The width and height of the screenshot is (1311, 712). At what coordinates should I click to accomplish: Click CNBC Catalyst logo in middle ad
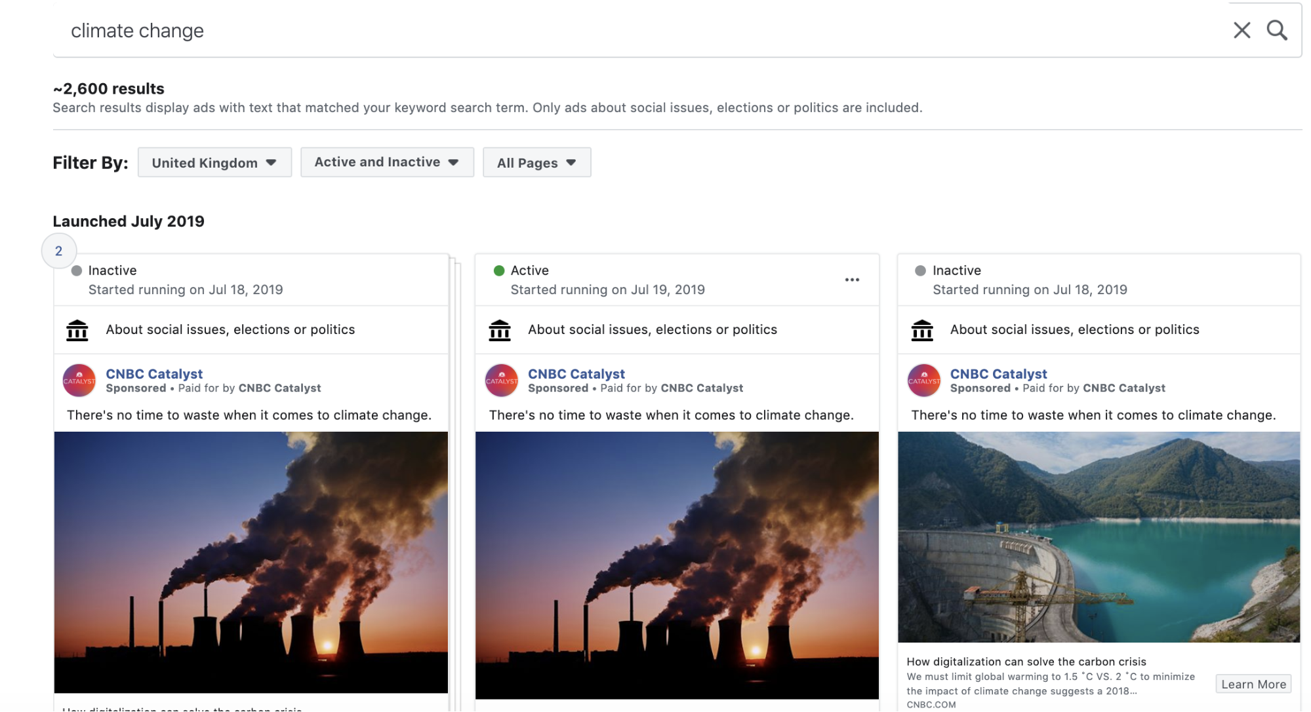tap(502, 381)
